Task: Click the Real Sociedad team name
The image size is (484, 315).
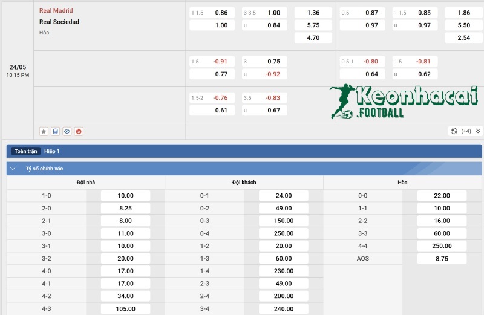Action: click(59, 22)
